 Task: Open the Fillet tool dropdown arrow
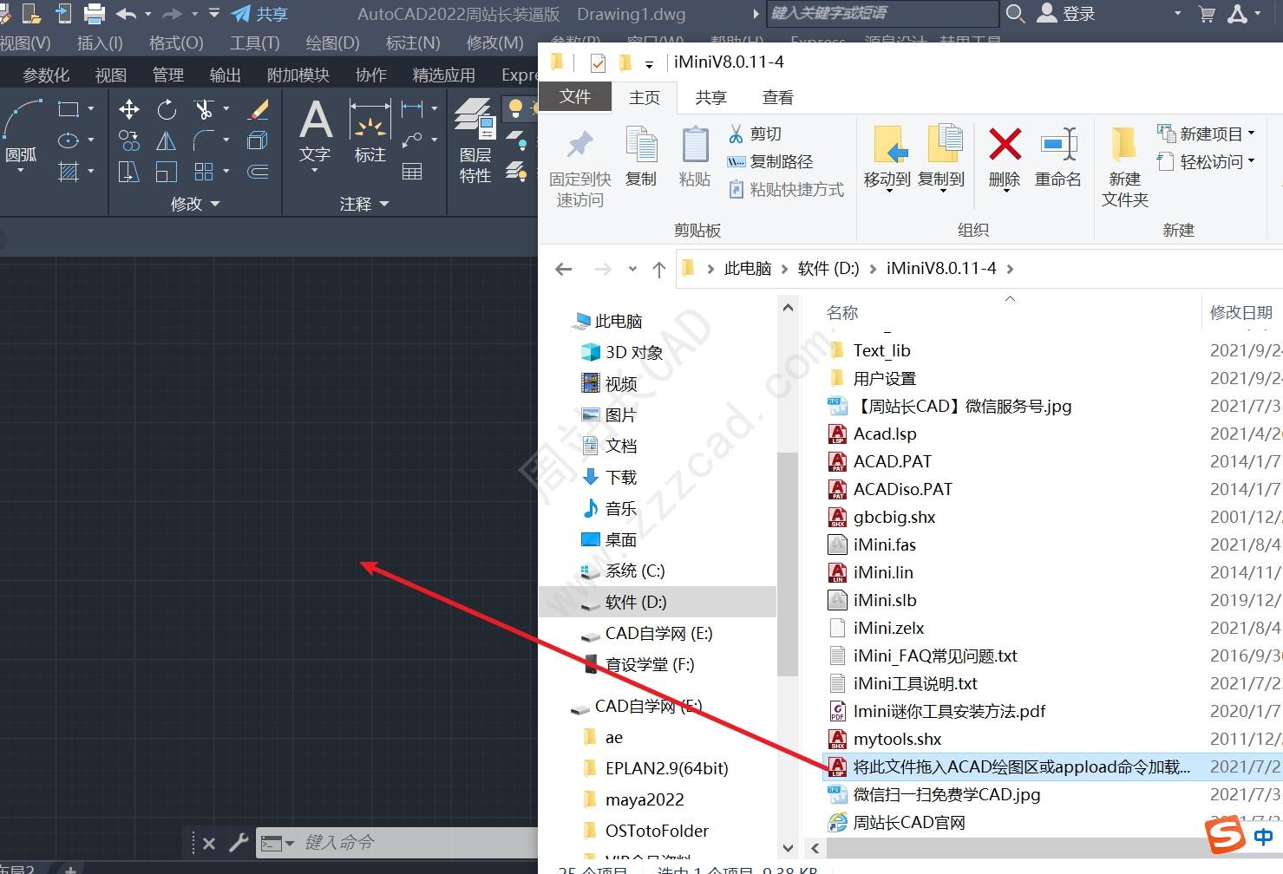point(226,140)
